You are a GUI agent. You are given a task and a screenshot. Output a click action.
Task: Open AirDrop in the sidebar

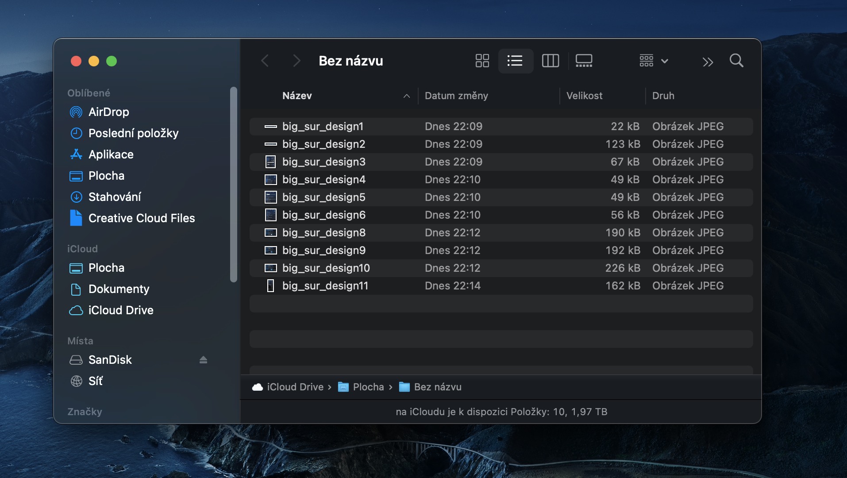click(108, 112)
